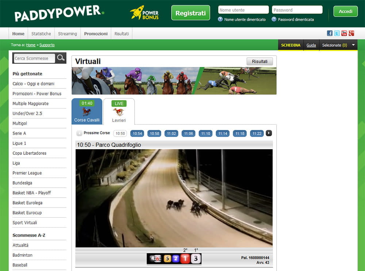Click the Power Bonus rocket logo
Viewport: 365px width, 271px height.
click(x=144, y=12)
